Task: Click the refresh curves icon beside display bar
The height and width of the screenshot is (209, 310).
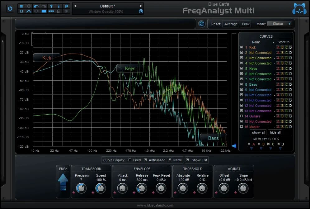Action: coord(201,24)
